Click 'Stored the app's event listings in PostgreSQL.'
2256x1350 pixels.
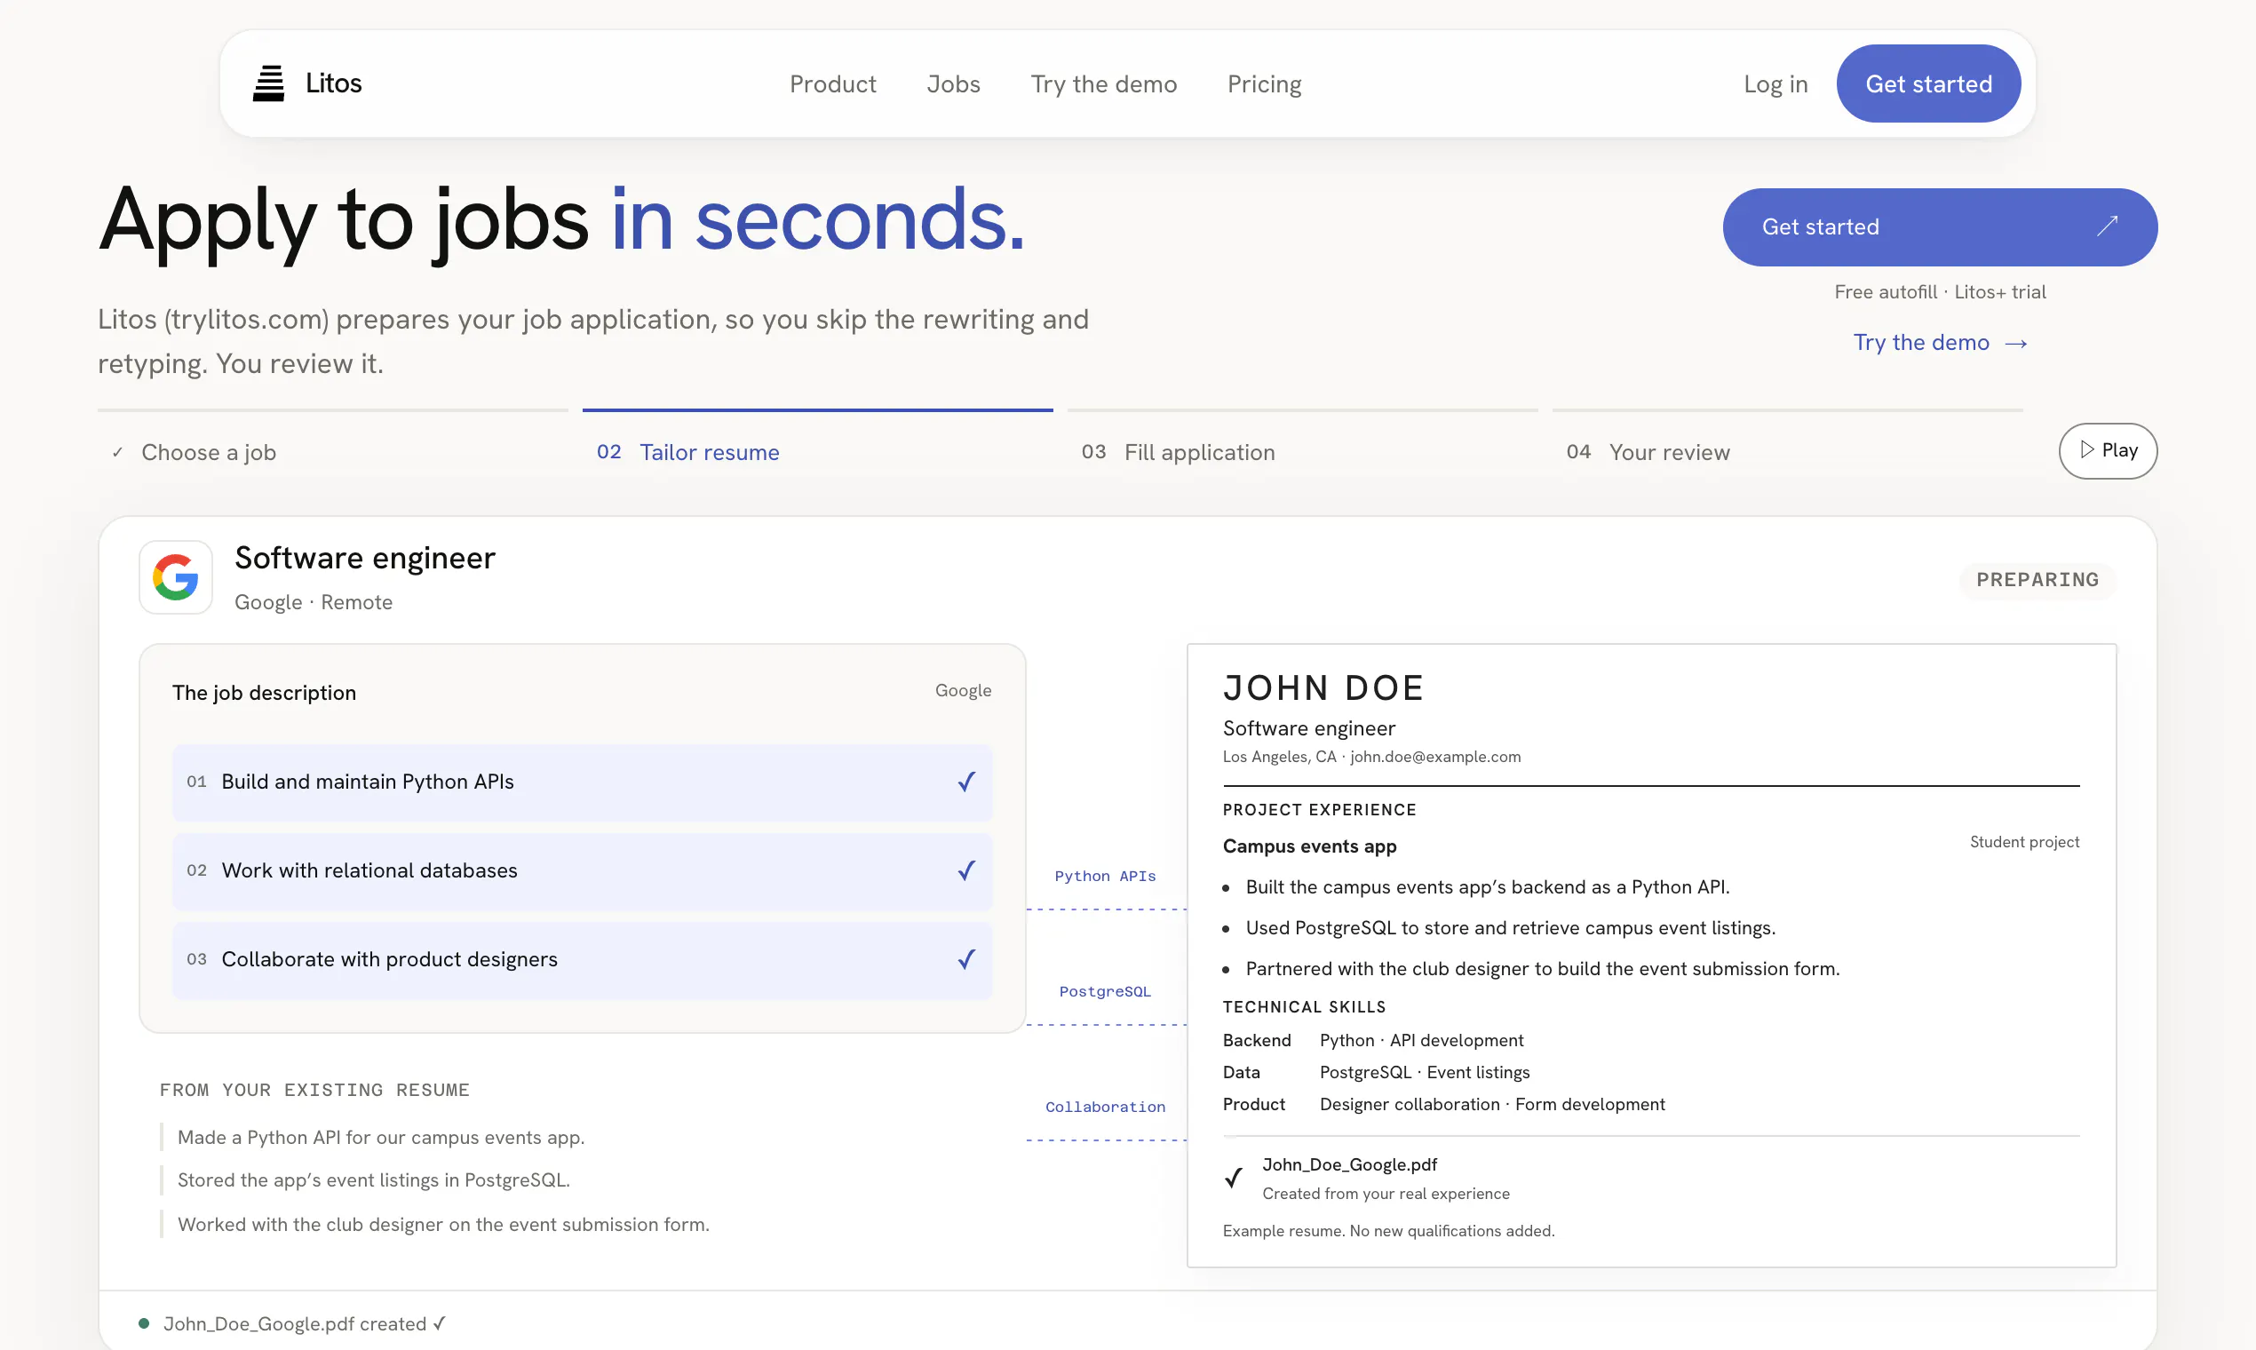click(x=374, y=1179)
